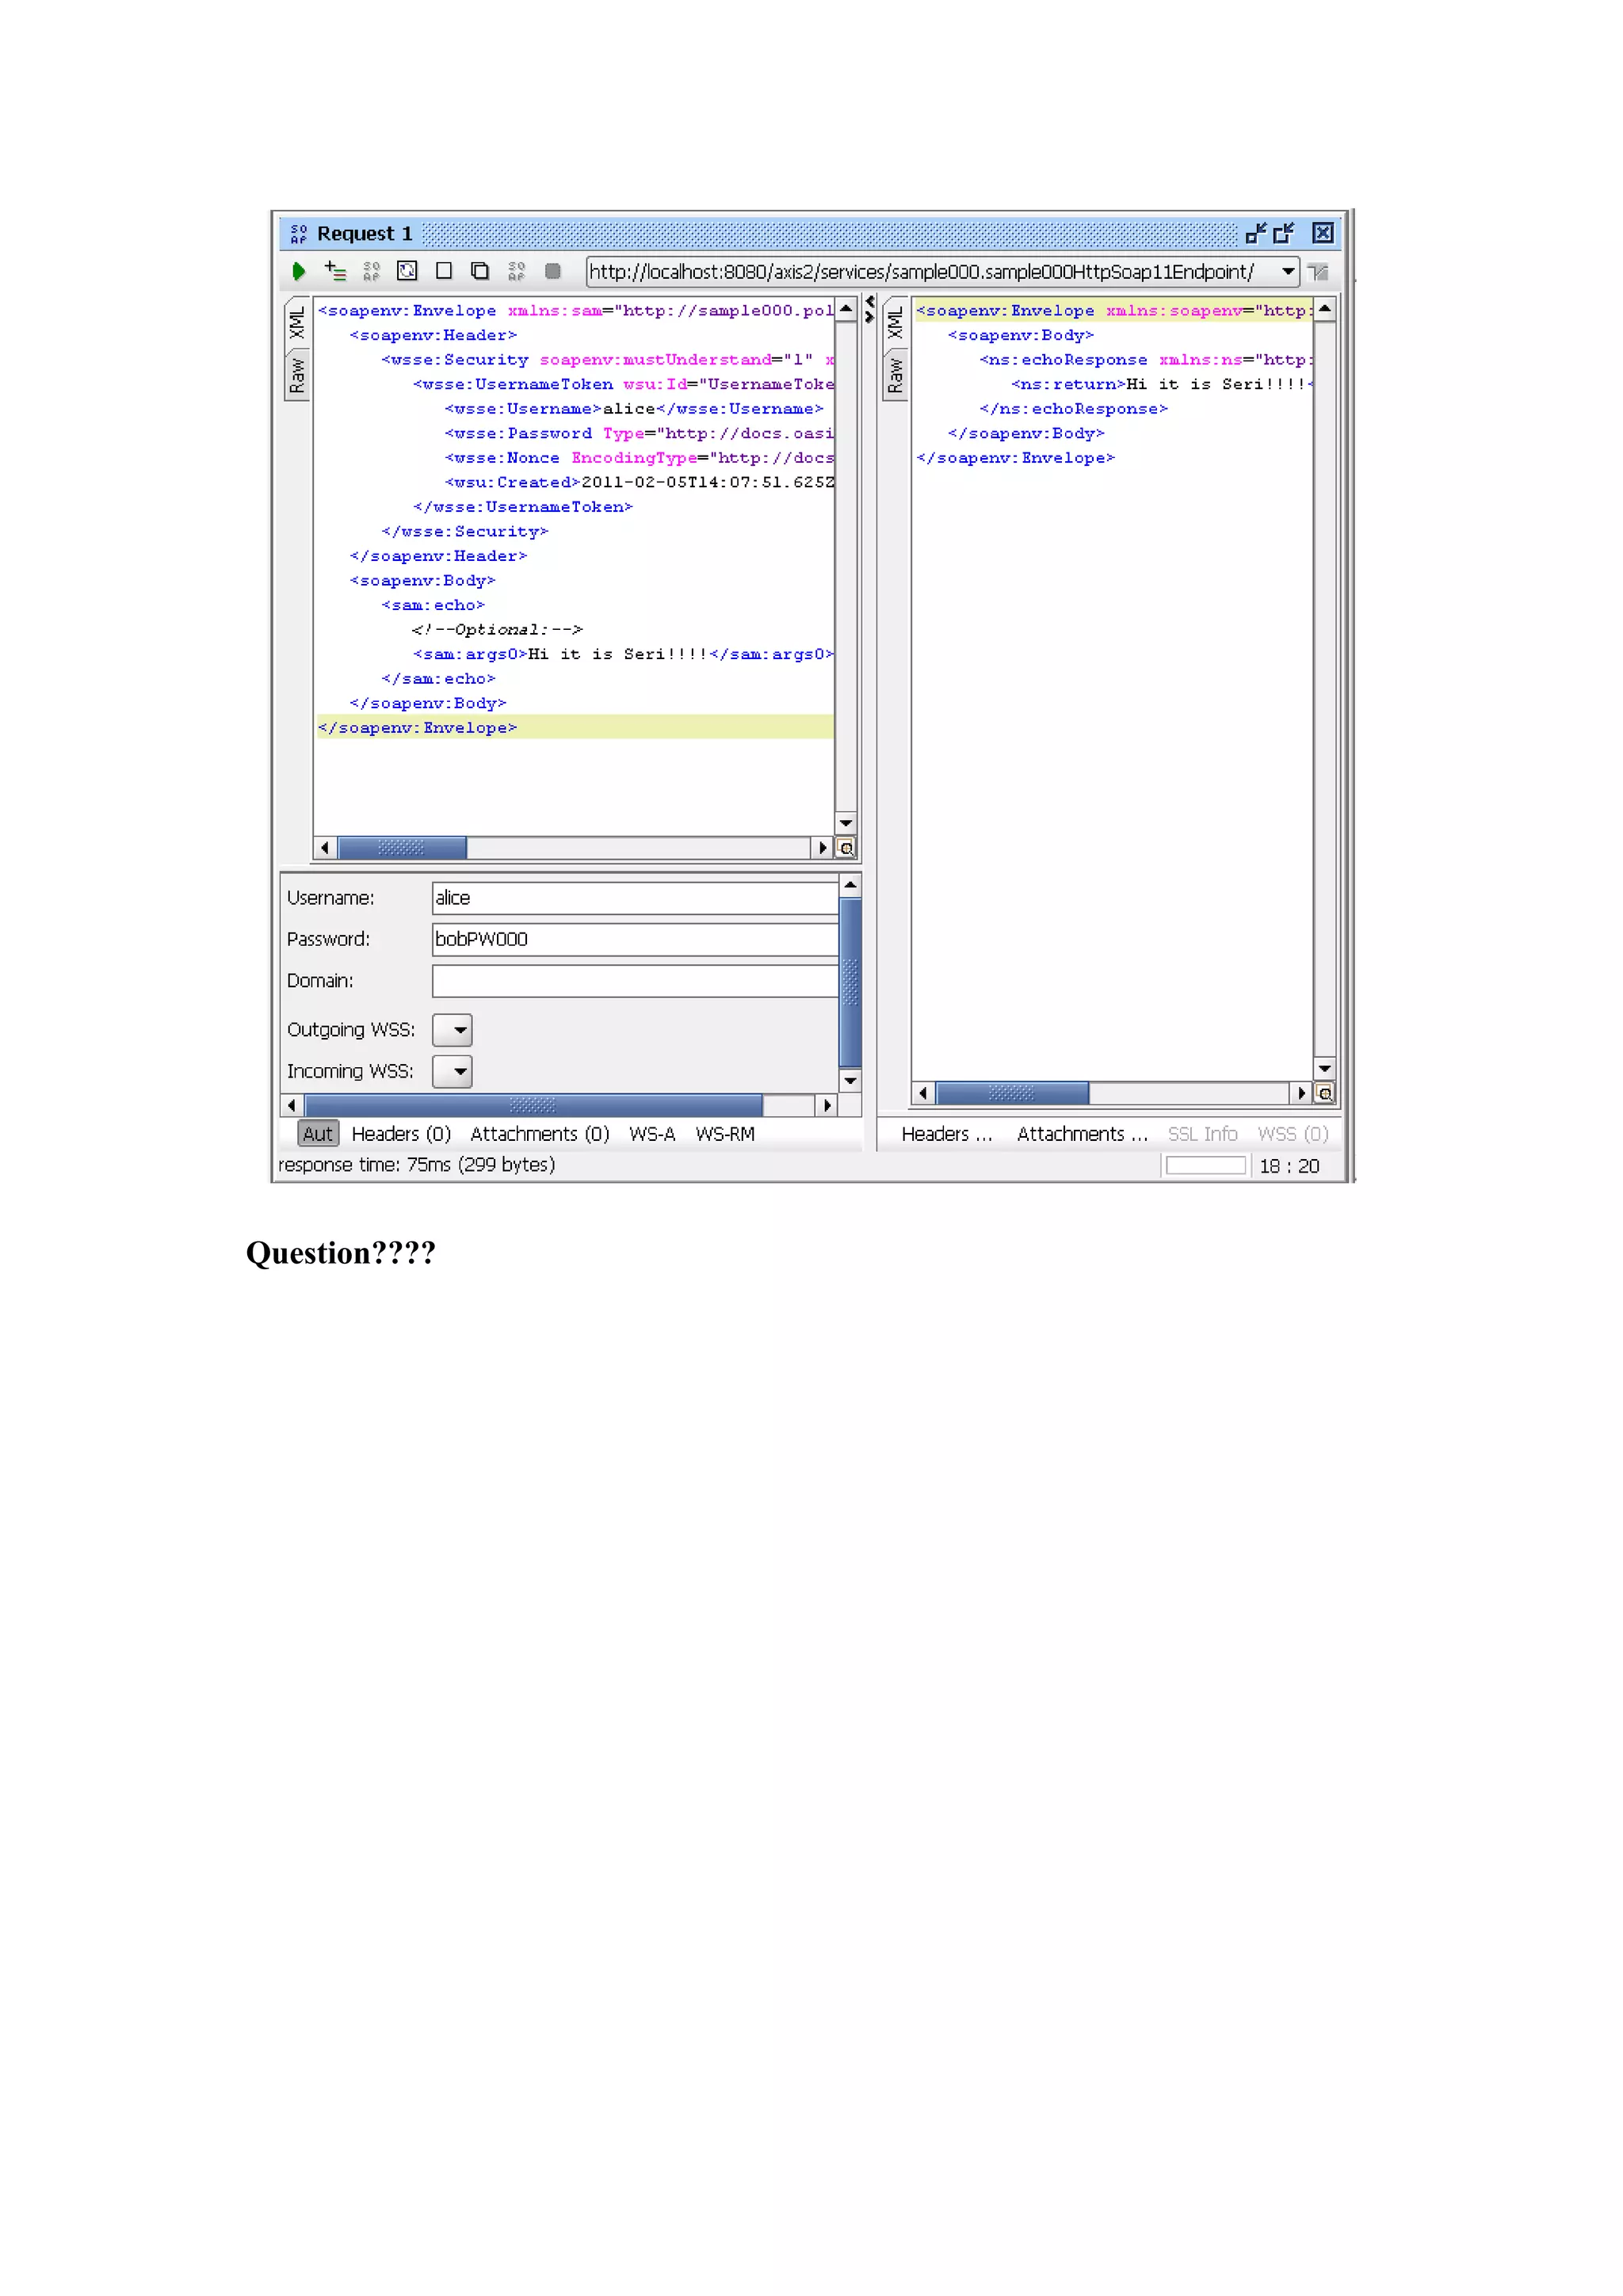Click the <wsu:Created> timestamp line
The height and width of the screenshot is (2296, 1623).
(x=639, y=482)
